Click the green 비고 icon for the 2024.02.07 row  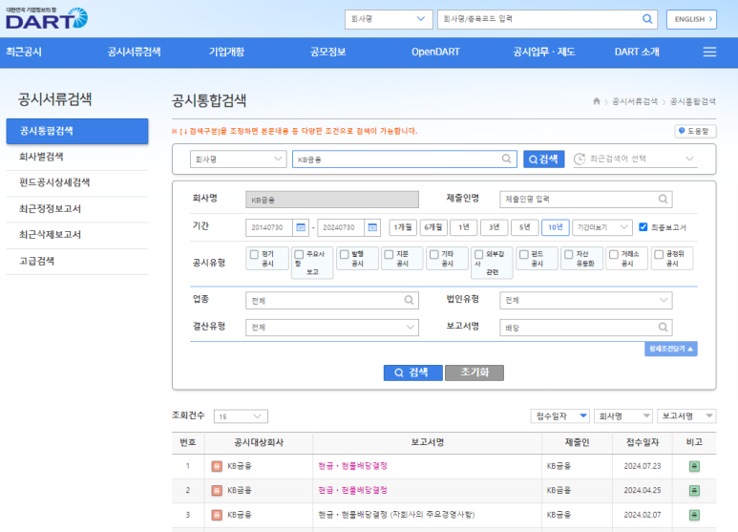pos(694,515)
